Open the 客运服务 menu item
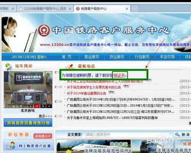The image size is (191, 153). [x=92, y=57]
